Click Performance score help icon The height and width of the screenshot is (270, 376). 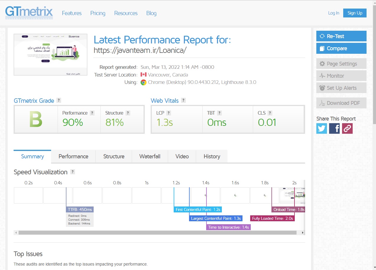(92, 113)
